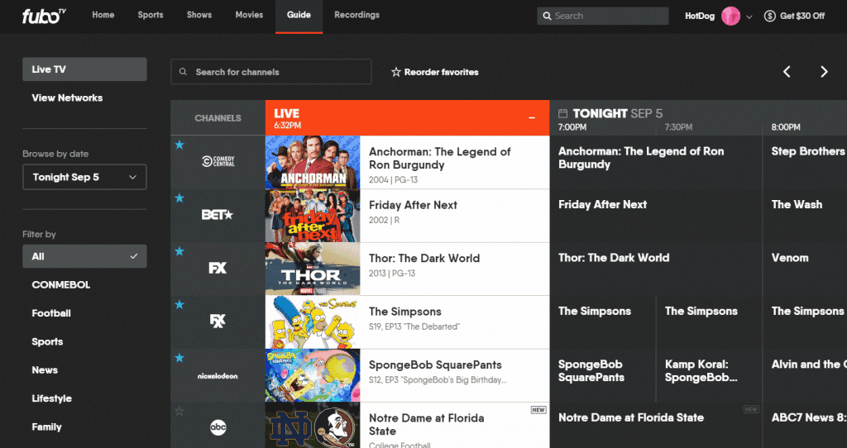Expand the profile menu chevron

749,17
